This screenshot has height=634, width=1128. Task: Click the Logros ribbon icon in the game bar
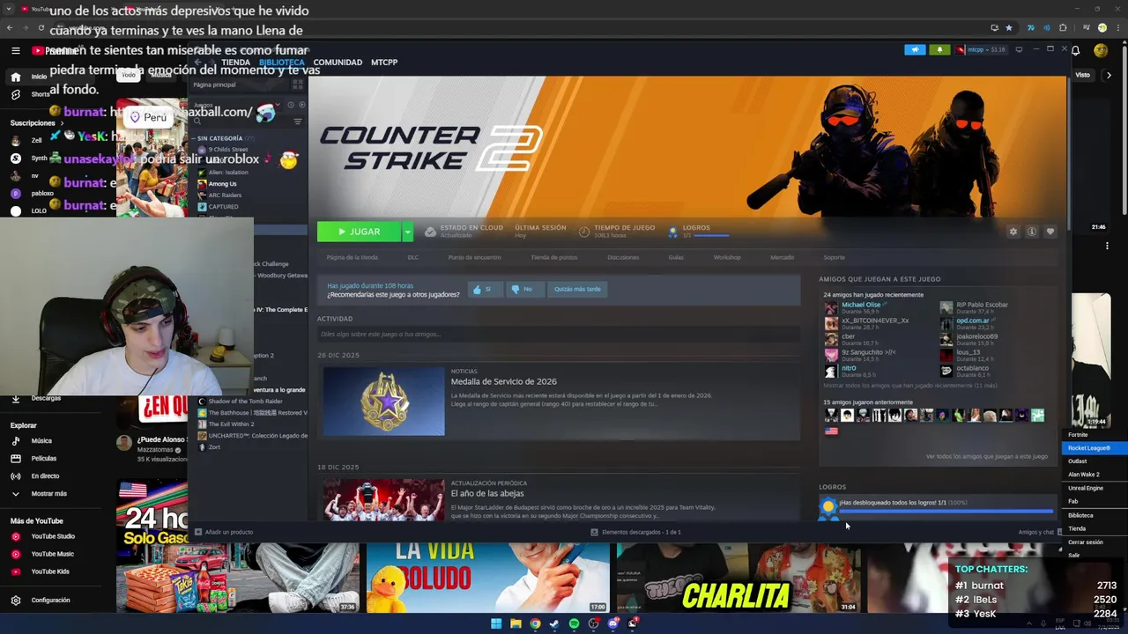(x=673, y=232)
